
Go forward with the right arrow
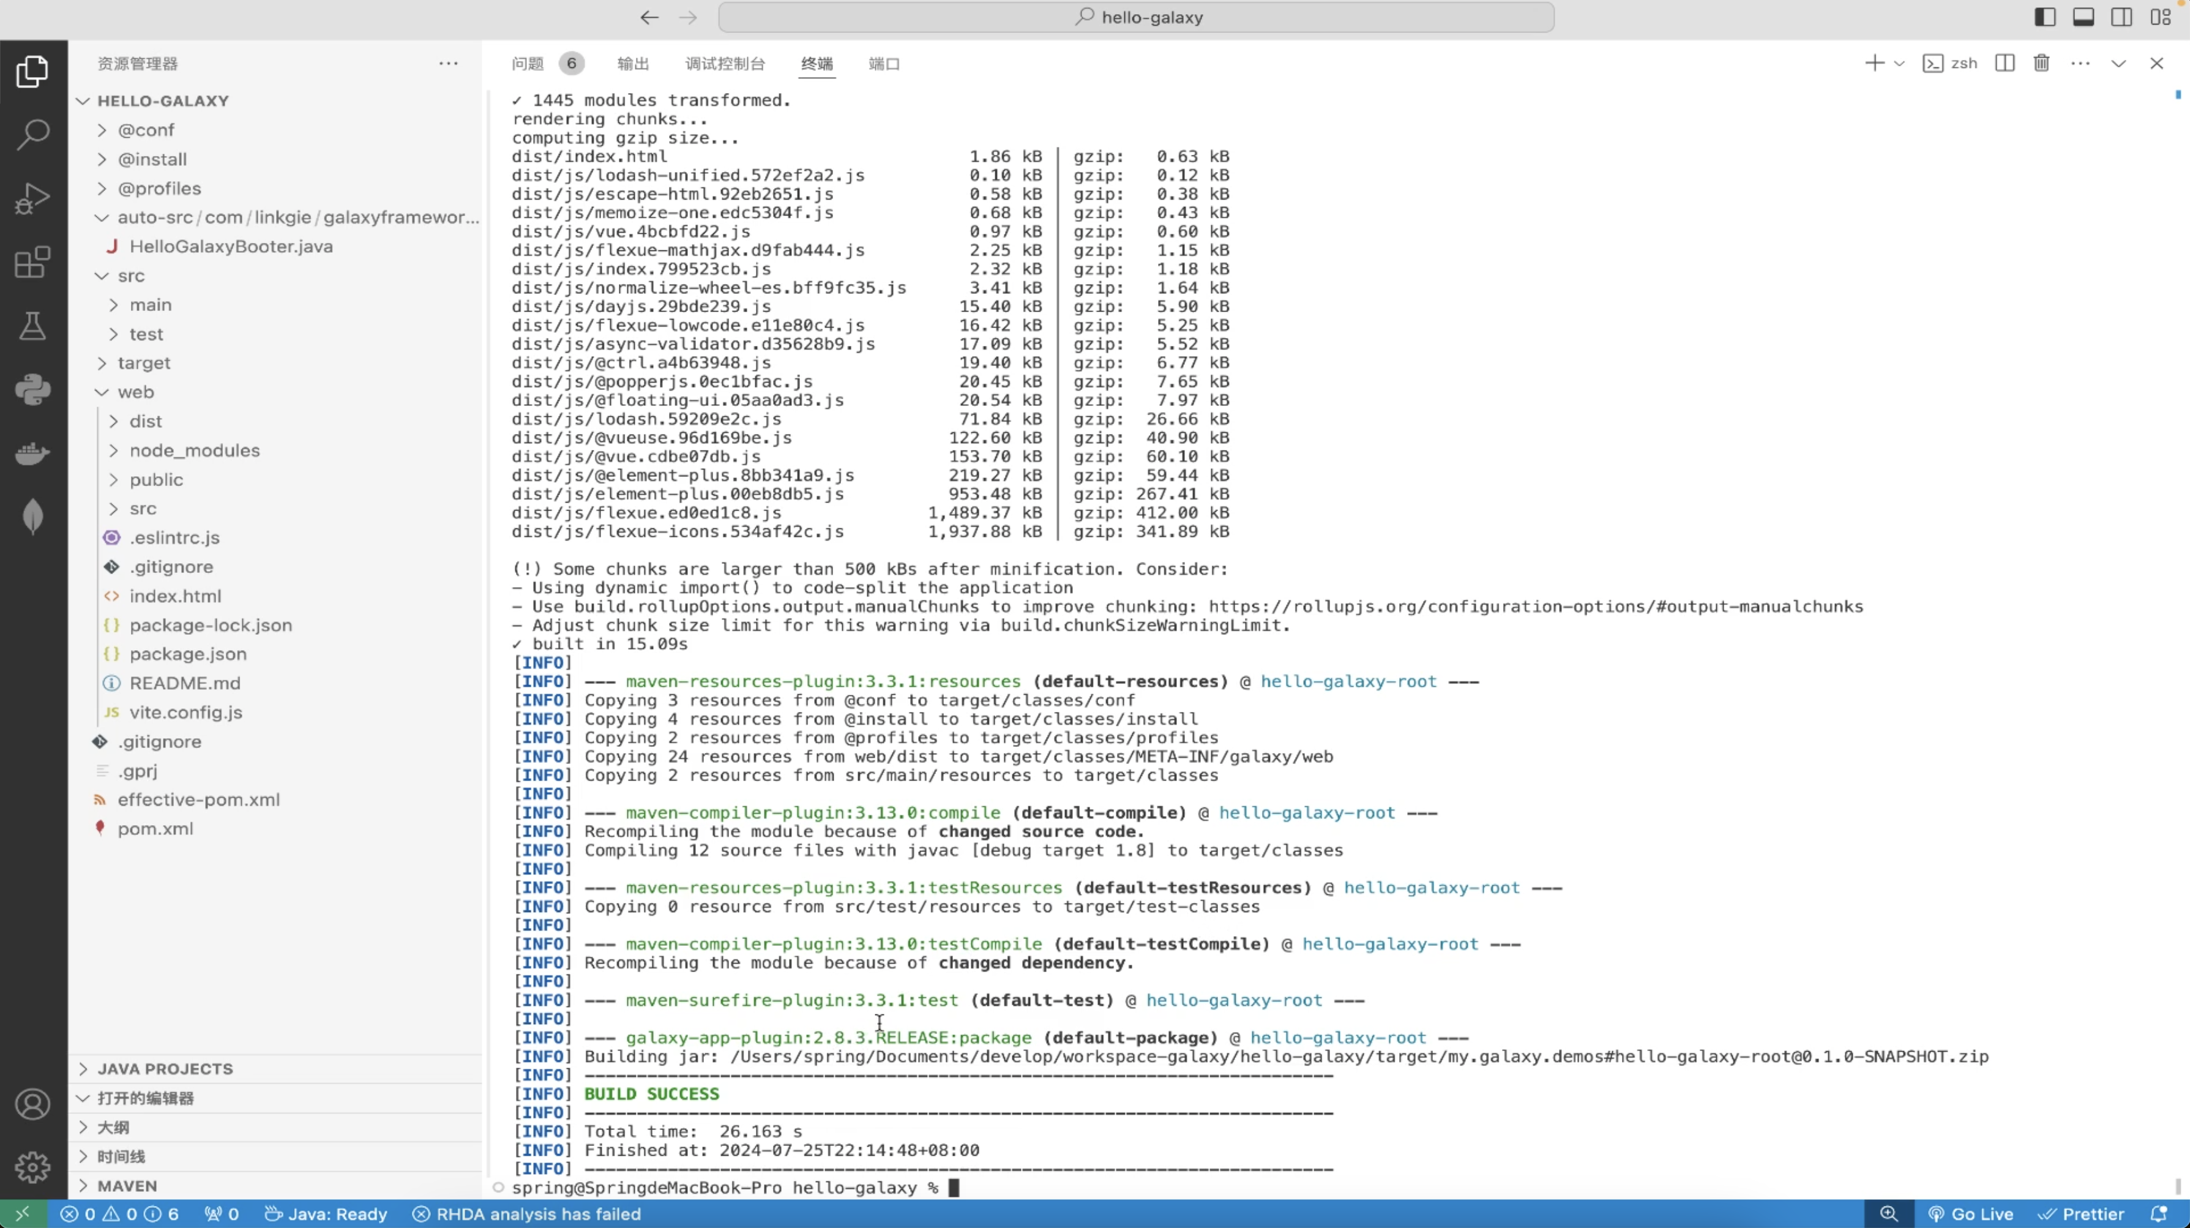[689, 17]
